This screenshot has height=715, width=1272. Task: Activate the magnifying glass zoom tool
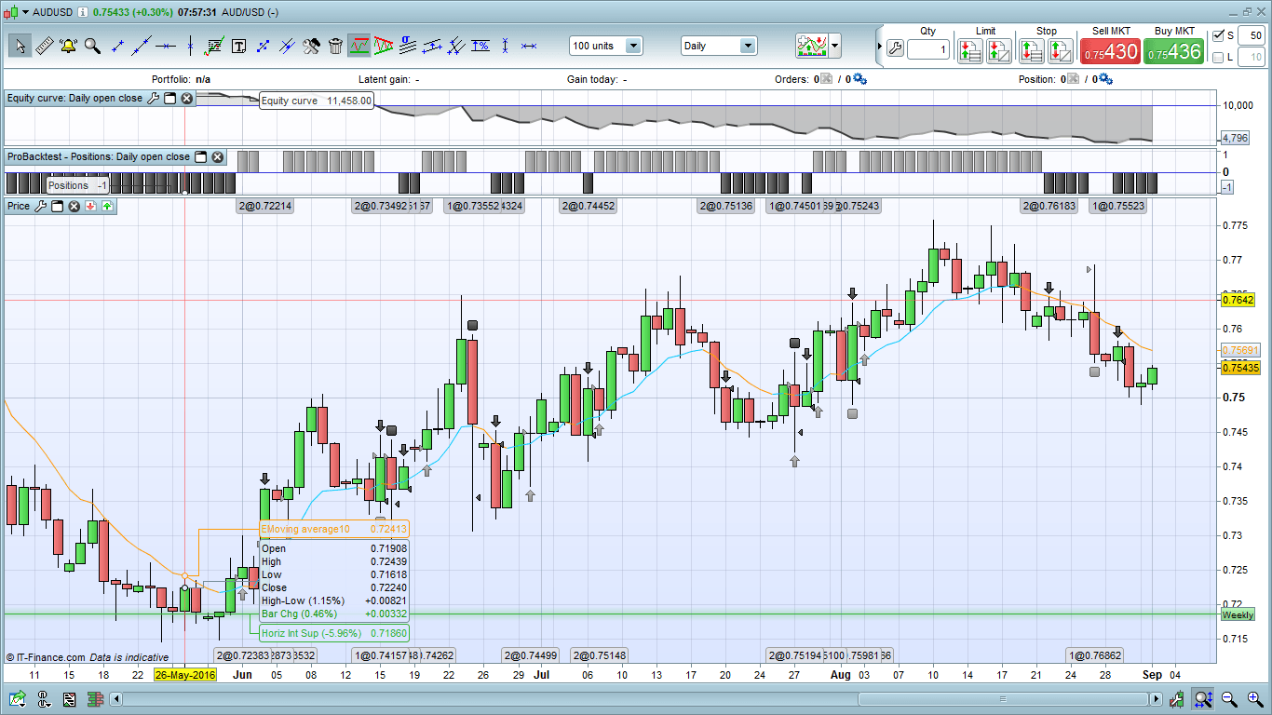[92, 46]
